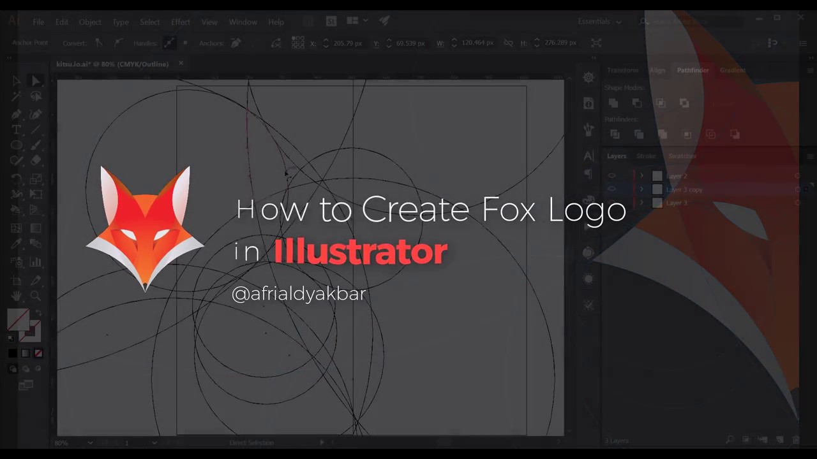This screenshot has height=459, width=817.
Task: Click the Exclude shape mode icon
Action: [x=684, y=103]
